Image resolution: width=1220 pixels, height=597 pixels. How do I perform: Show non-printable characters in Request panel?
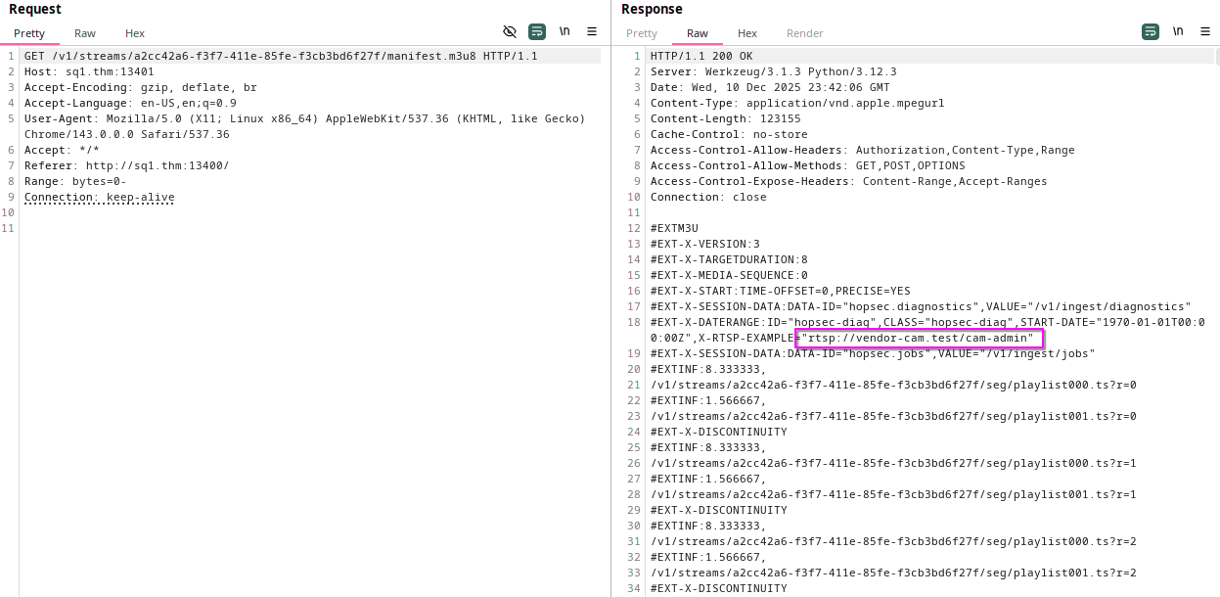pyautogui.click(x=565, y=31)
